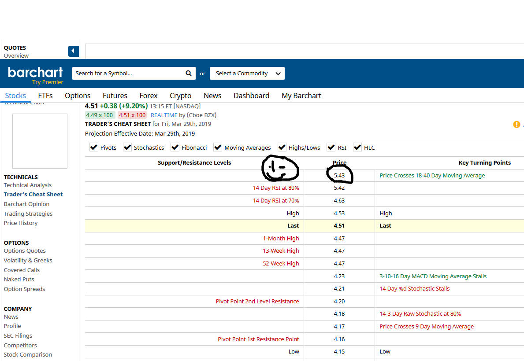Click the REALTIME link
The height and width of the screenshot is (361, 524).
[x=164, y=115]
